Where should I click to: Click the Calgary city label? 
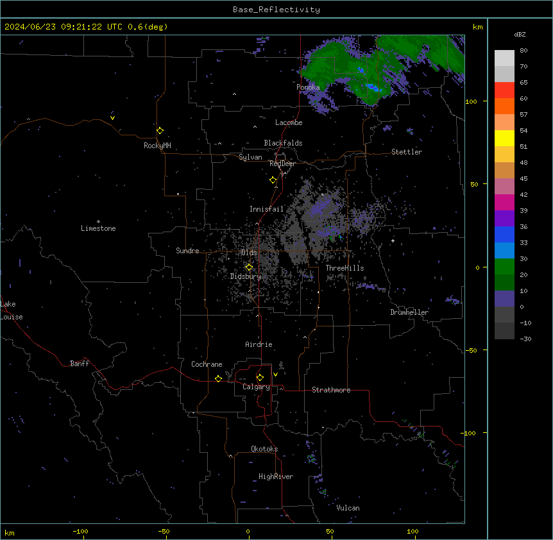click(x=256, y=387)
